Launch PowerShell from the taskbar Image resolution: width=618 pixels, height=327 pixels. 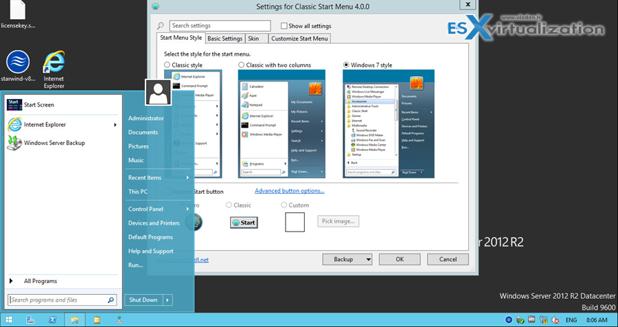point(52,320)
